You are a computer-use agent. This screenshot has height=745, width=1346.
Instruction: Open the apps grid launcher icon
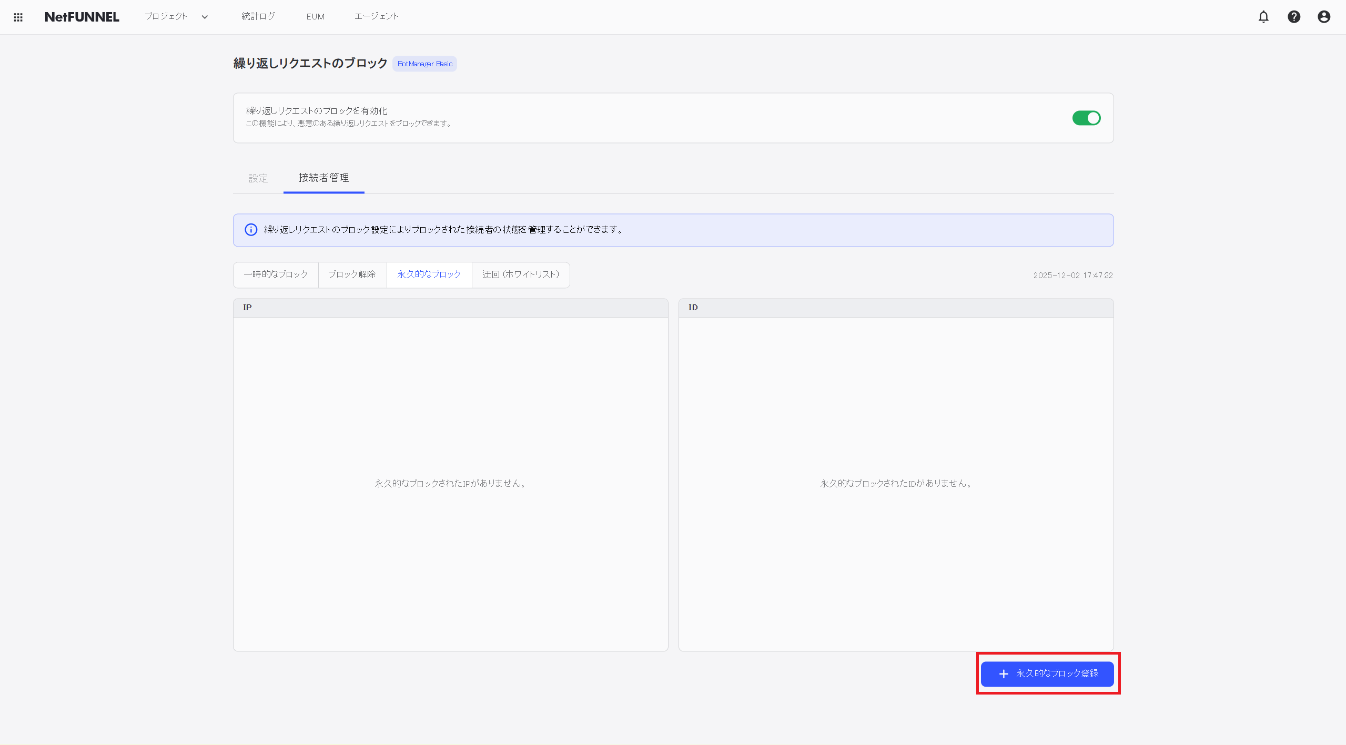[x=18, y=17]
